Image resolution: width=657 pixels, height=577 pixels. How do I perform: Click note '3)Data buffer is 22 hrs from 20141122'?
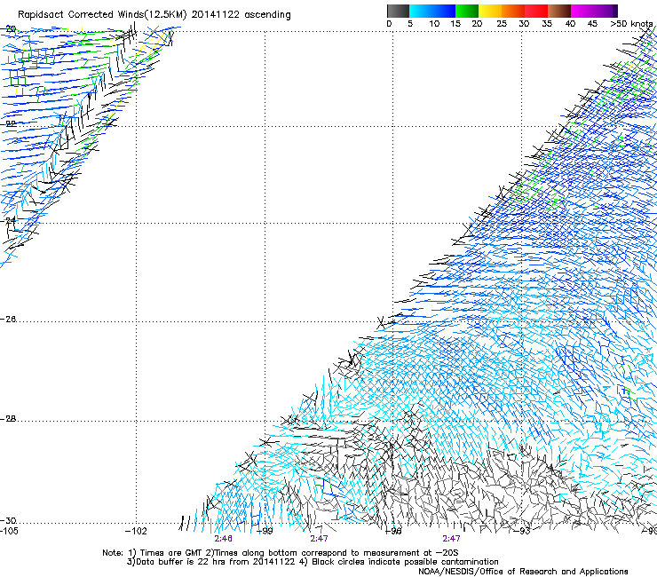pos(211,562)
